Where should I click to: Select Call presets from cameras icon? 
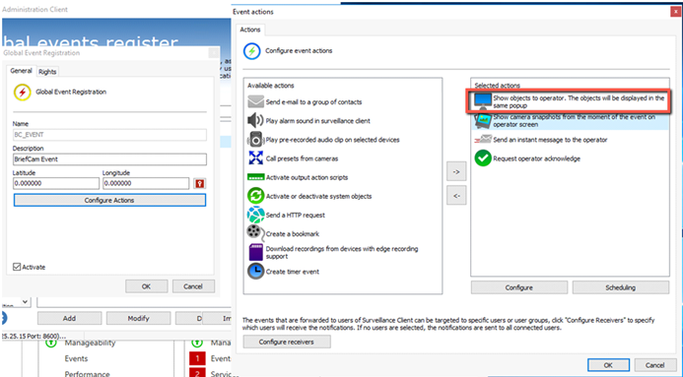pos(255,157)
